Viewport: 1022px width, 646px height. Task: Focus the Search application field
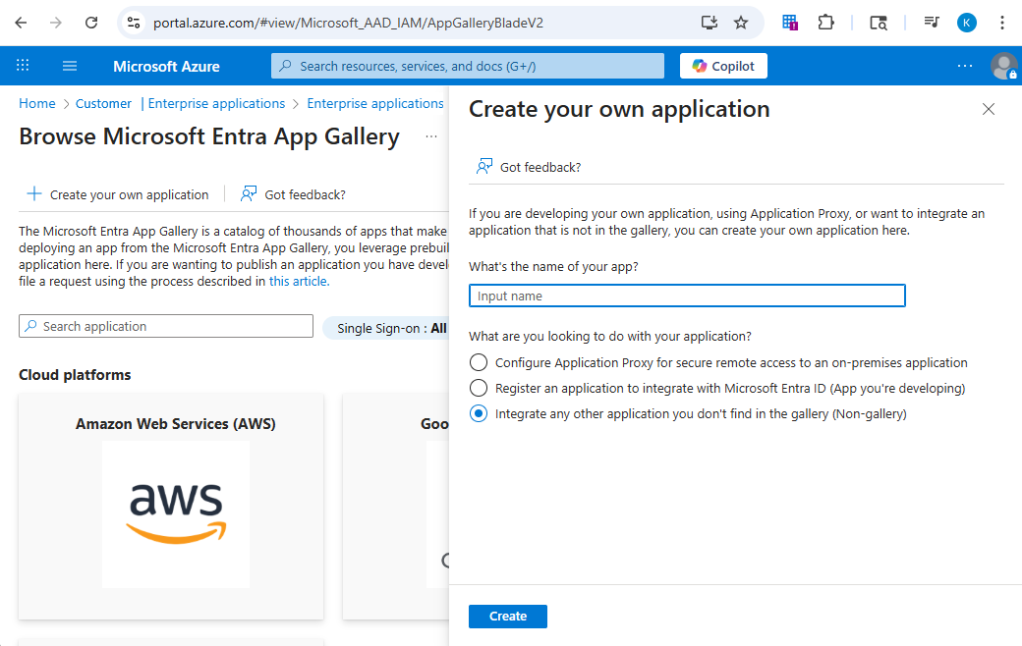coord(166,326)
